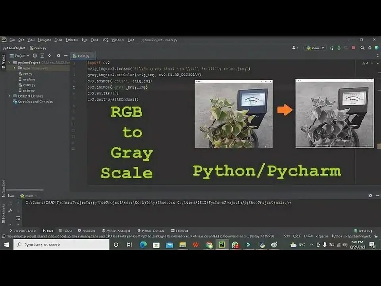The image size is (381, 286).
Task: Click the warnings inspection indicator in editor
Action: [x=365, y=63]
